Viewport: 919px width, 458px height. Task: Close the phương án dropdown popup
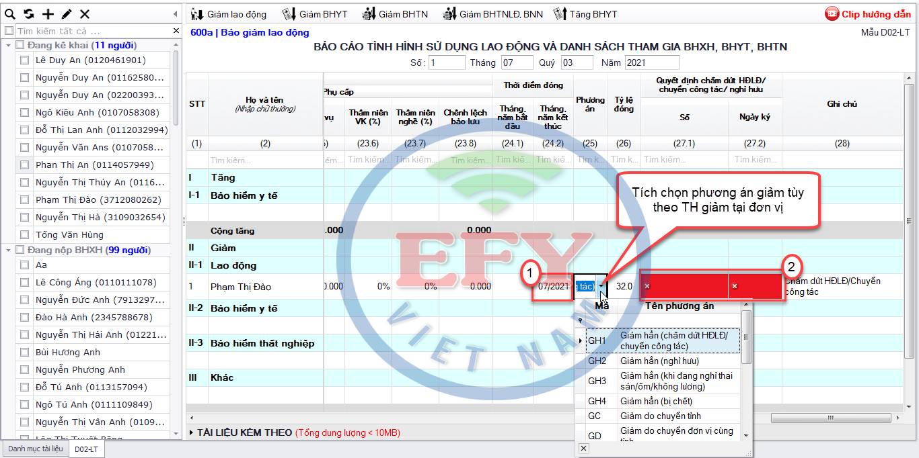point(583,448)
